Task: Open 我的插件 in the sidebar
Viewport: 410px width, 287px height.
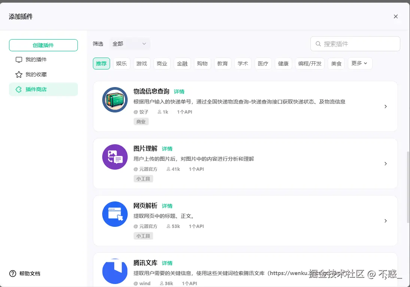Action: pos(36,59)
